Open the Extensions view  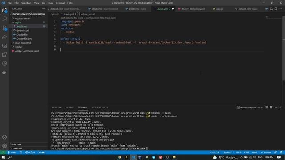pos(4,55)
